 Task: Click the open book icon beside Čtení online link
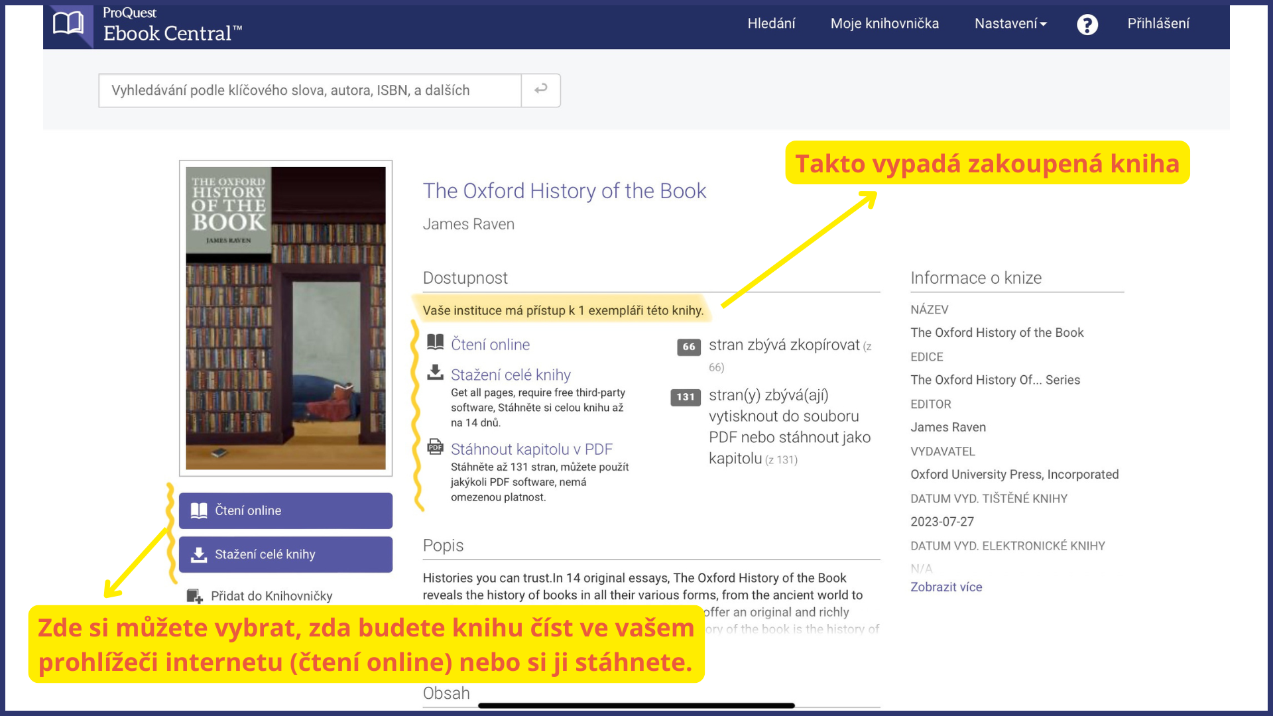[x=436, y=343]
